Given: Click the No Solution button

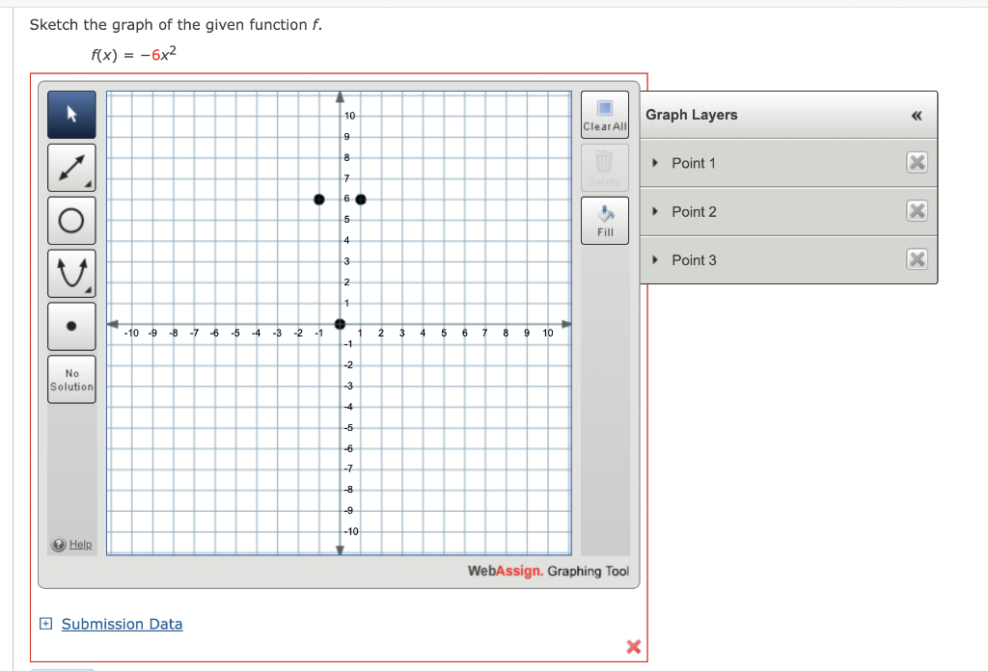Looking at the screenshot, I should (71, 378).
